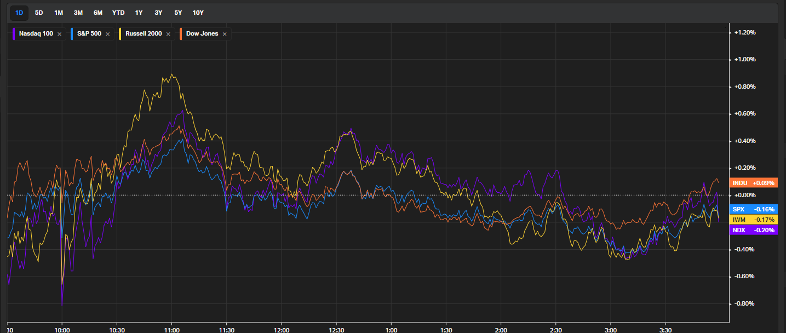Select the 1D time range

pos(19,12)
